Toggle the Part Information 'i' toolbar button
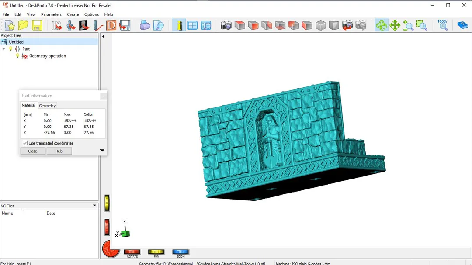This screenshot has height=265, width=472. 179,26
